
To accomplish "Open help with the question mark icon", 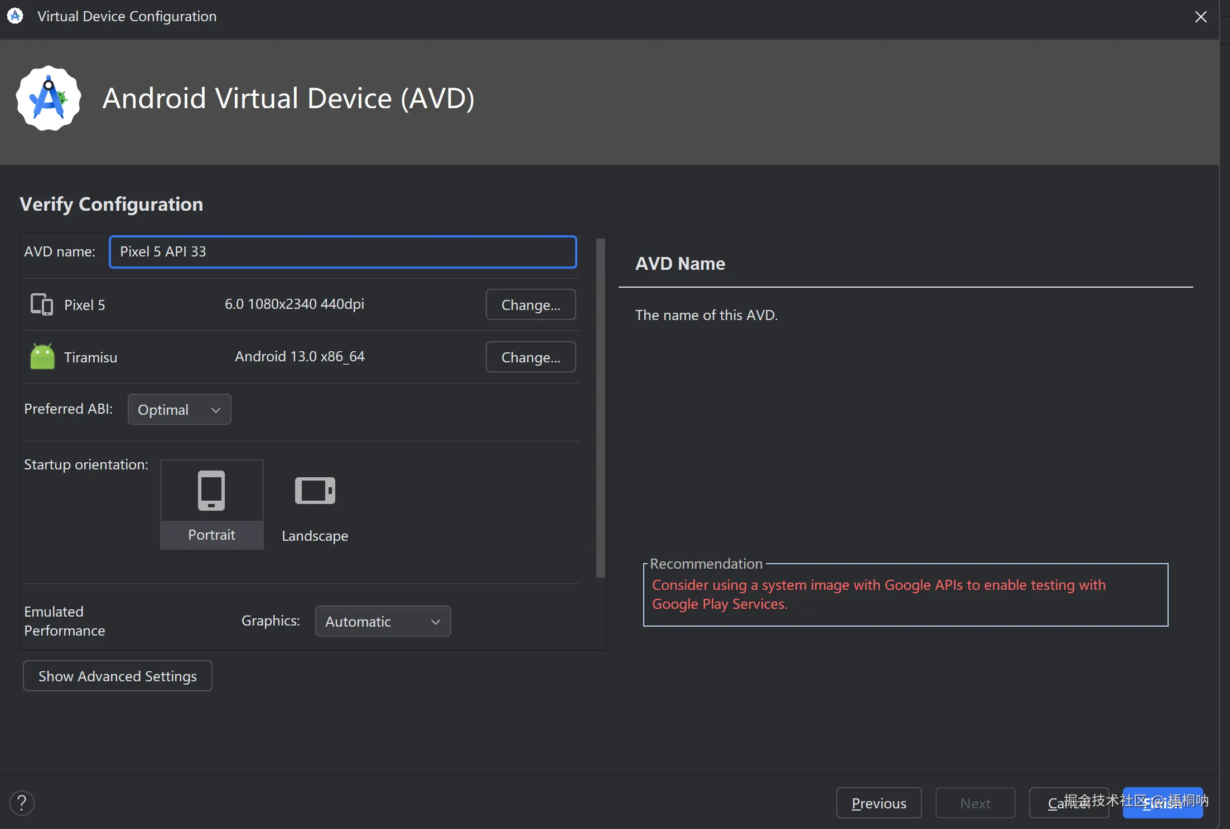I will click(22, 803).
